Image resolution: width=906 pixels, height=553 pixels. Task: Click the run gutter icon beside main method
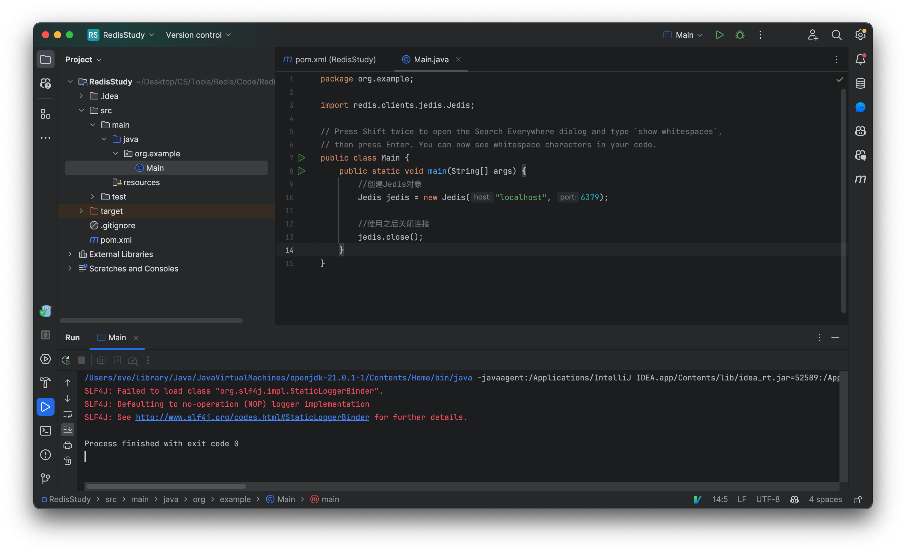coord(301,171)
